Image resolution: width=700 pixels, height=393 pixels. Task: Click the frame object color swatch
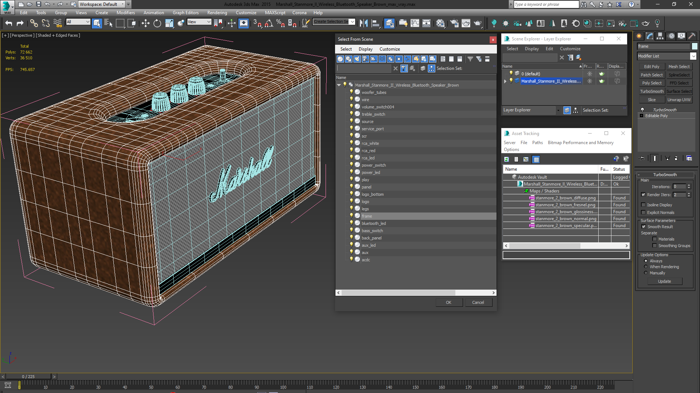[695, 46]
